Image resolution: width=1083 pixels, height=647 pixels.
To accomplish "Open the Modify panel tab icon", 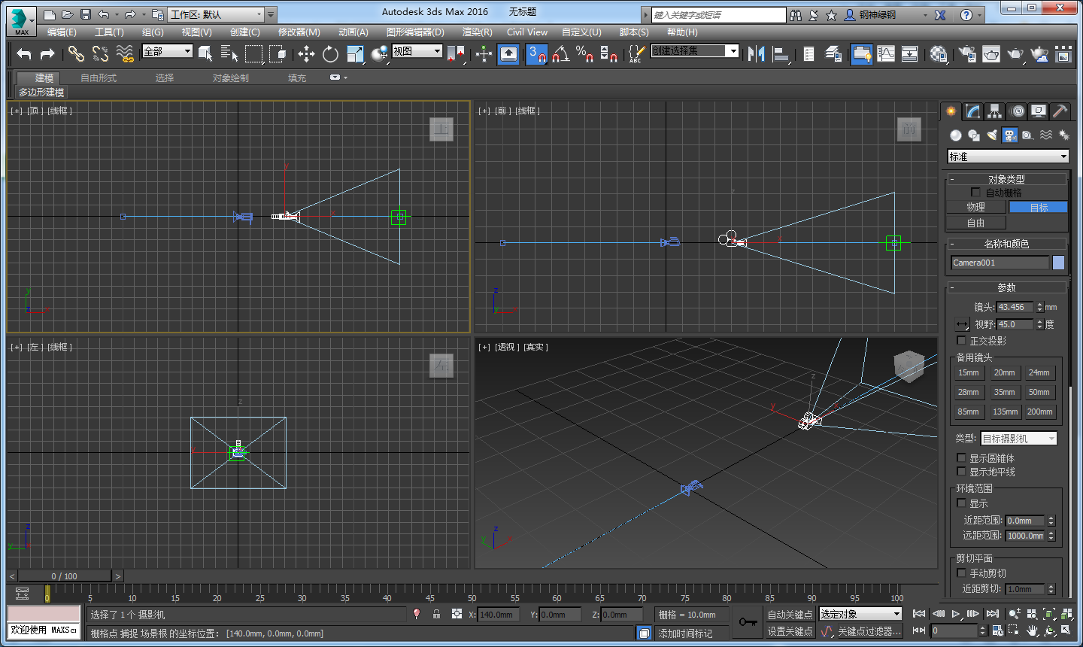I will click(973, 111).
